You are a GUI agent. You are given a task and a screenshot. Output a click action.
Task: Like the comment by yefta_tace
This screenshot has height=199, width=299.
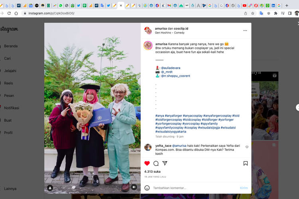tap(247, 147)
